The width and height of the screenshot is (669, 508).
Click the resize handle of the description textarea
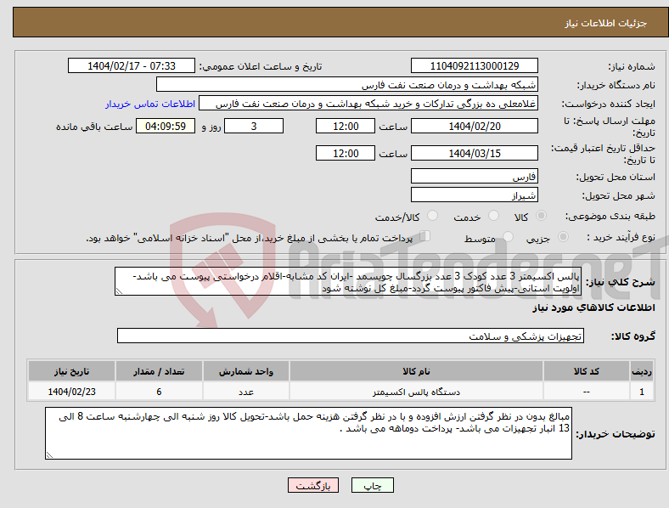coord(119,291)
